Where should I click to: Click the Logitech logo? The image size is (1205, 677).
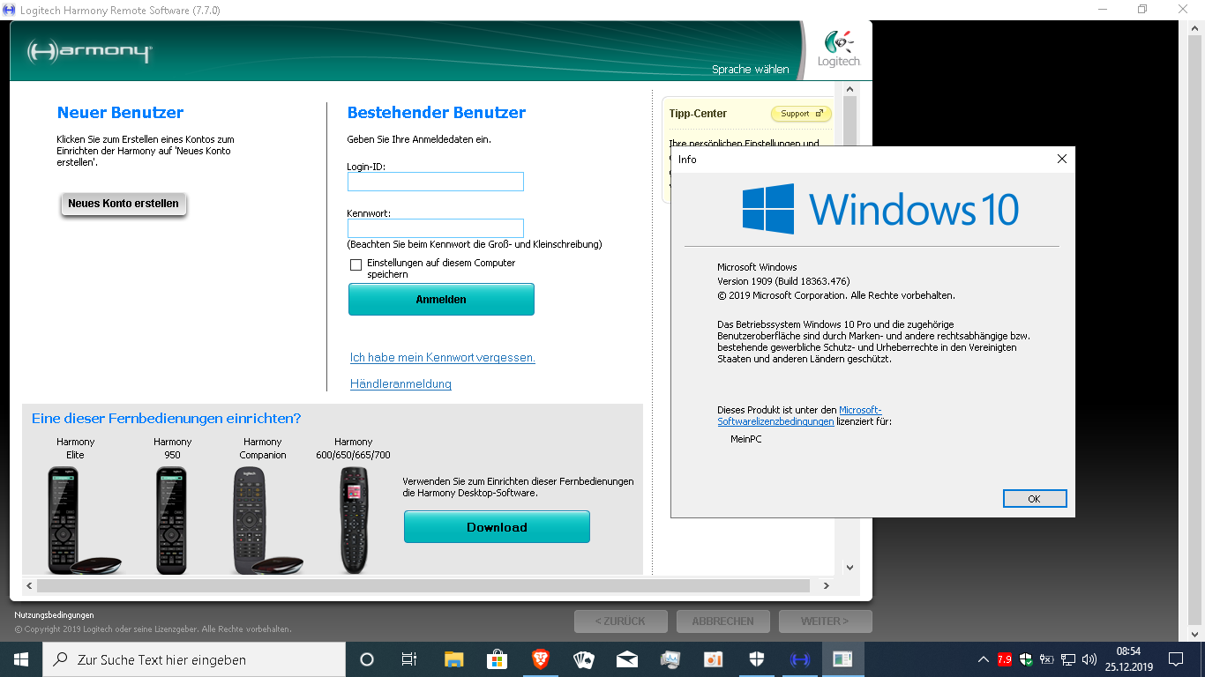[838, 49]
